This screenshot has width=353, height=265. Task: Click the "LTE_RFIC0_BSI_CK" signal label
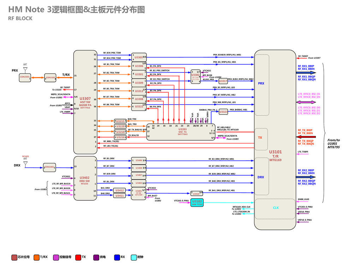[309, 94]
